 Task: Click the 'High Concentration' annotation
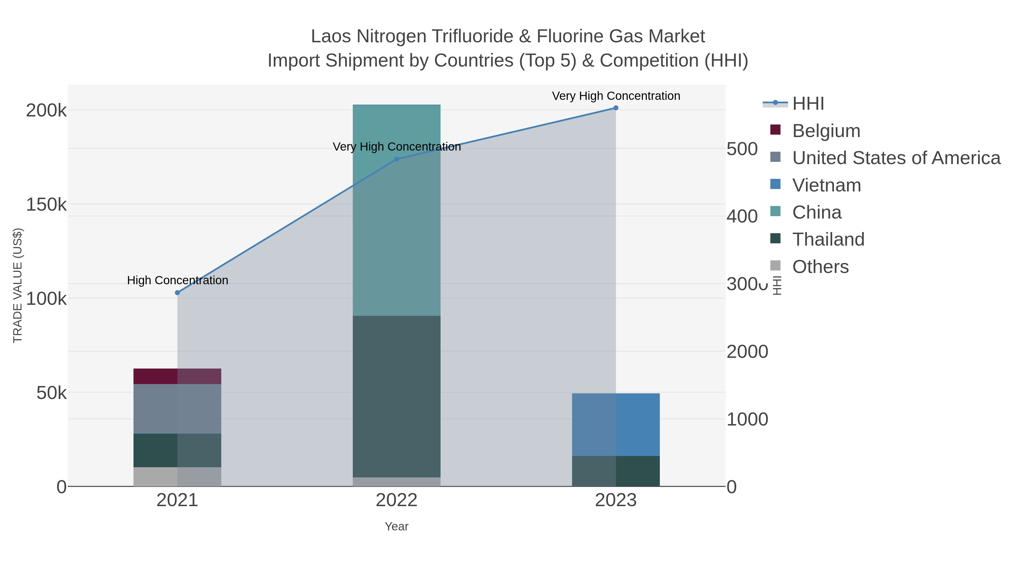(178, 280)
